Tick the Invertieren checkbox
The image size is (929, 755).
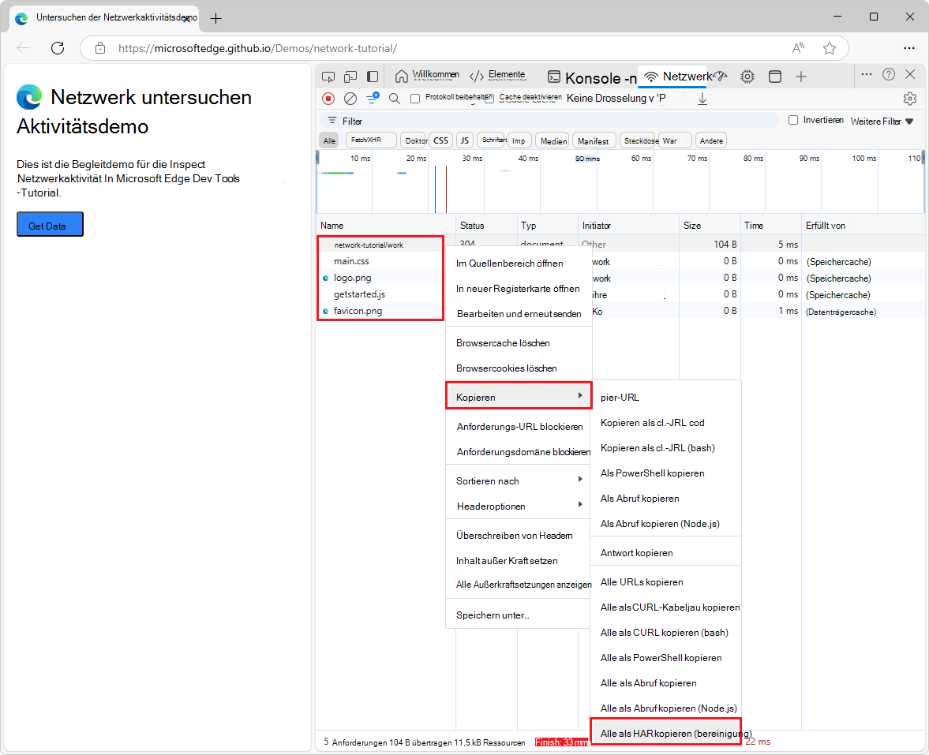coord(793,120)
